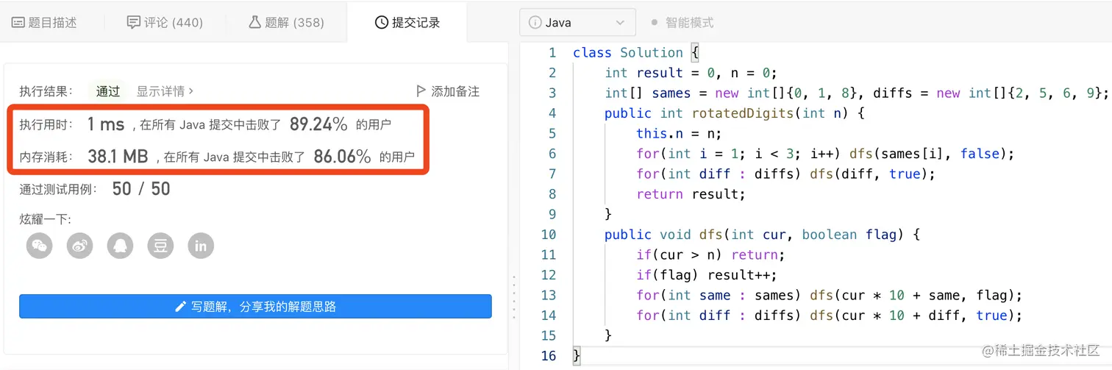Click line number 1 in the editor gutter
The height and width of the screenshot is (370, 1112).
pyautogui.click(x=552, y=52)
